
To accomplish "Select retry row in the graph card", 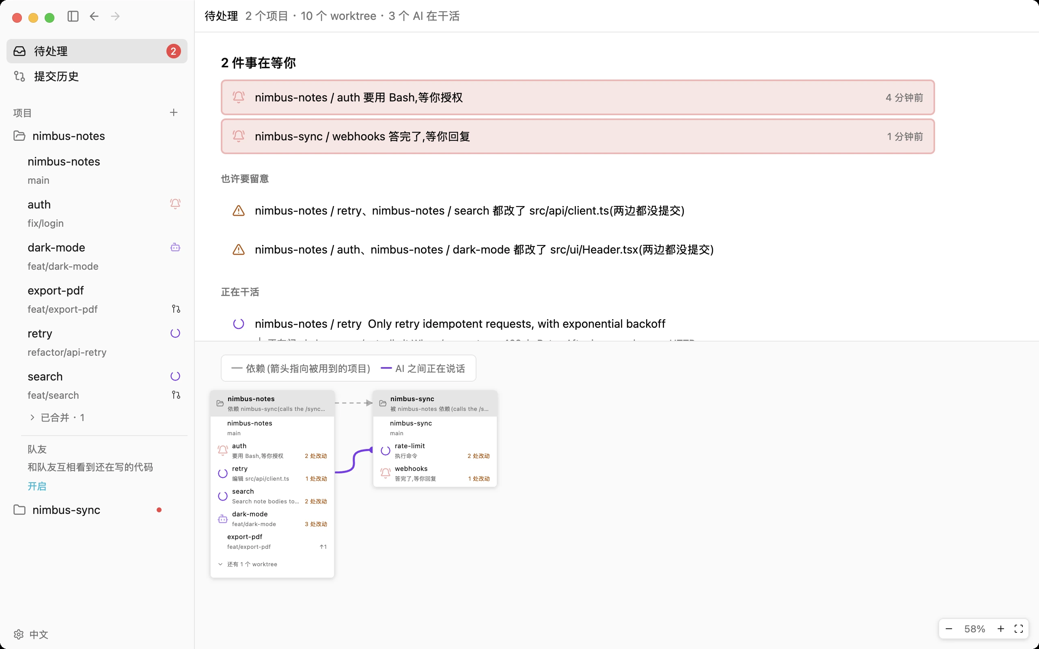I will pos(272,473).
